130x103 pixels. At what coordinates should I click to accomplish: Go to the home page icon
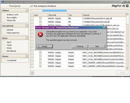click(x=123, y=6)
